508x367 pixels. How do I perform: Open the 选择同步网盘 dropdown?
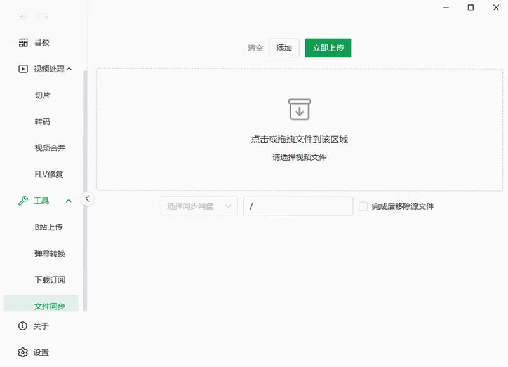click(199, 206)
